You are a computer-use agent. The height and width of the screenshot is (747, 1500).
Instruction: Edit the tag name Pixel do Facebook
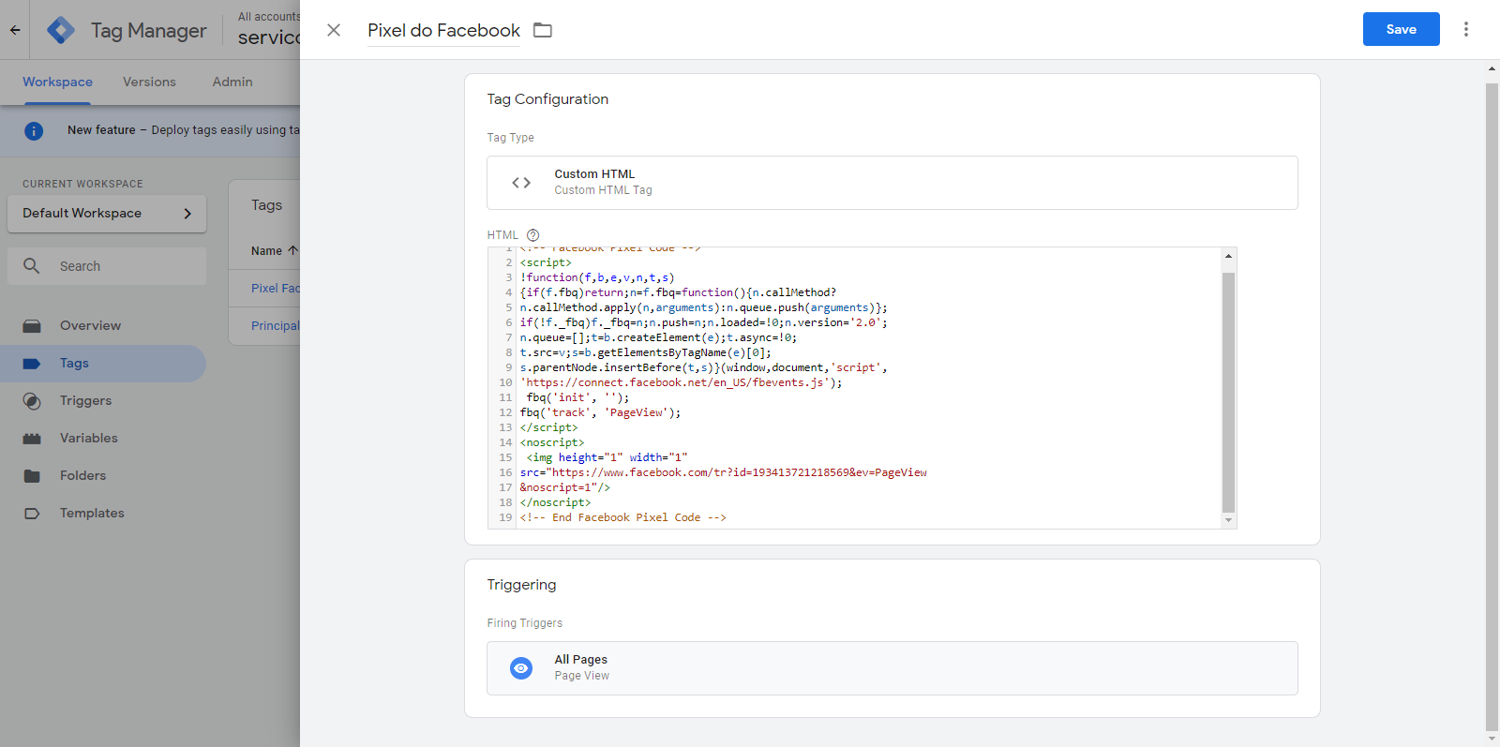pos(443,30)
